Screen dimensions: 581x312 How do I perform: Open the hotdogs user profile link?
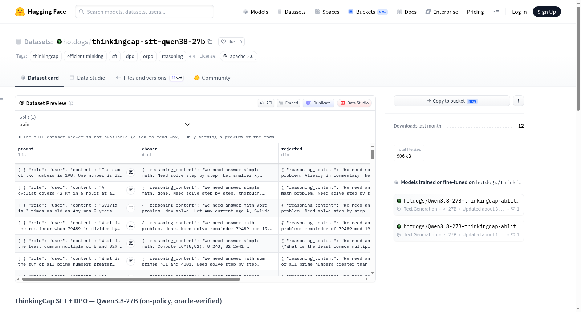pyautogui.click(x=76, y=42)
